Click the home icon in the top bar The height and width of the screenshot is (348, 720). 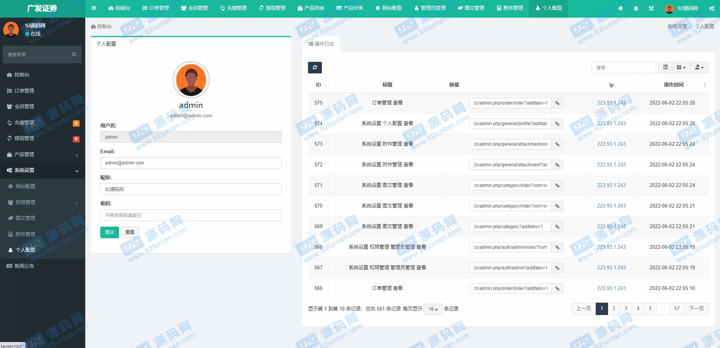[620, 8]
